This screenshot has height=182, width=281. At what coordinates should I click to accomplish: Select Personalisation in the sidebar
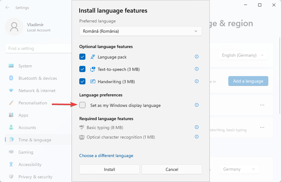(x=33, y=103)
